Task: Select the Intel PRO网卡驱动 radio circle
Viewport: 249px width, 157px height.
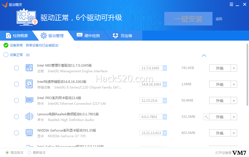Action: coord(17,100)
